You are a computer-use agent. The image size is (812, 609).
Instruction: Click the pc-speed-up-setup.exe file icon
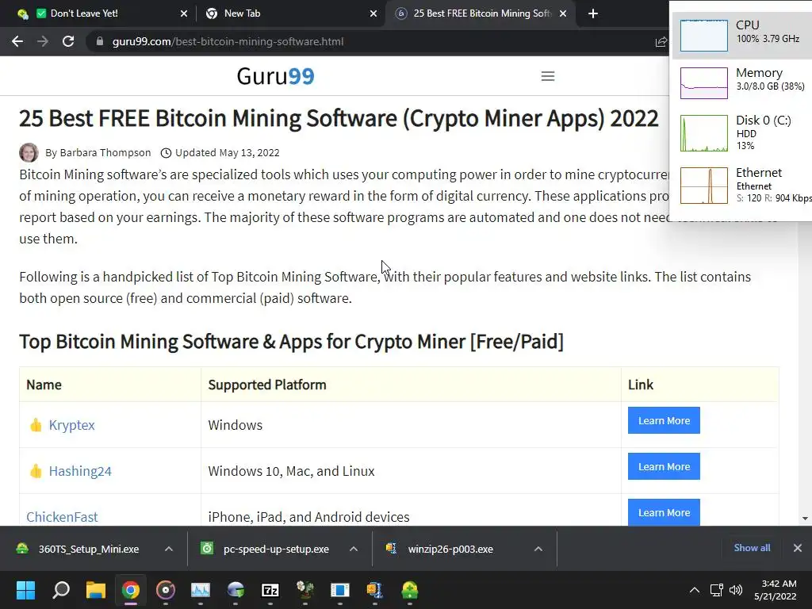click(207, 549)
